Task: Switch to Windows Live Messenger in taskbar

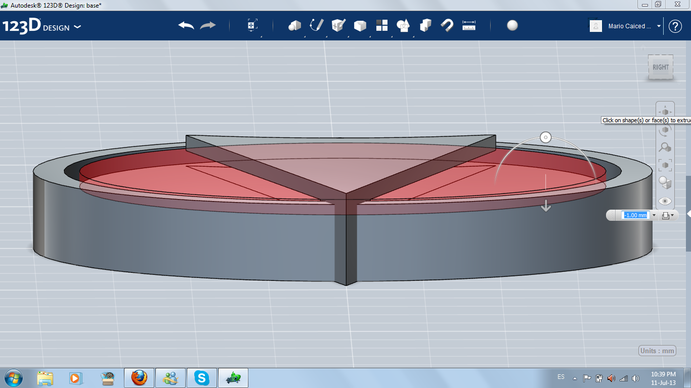Action: [x=170, y=378]
